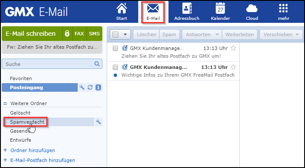
Task: Click the encrypted mail padlock icon
Action: click(67, 34)
